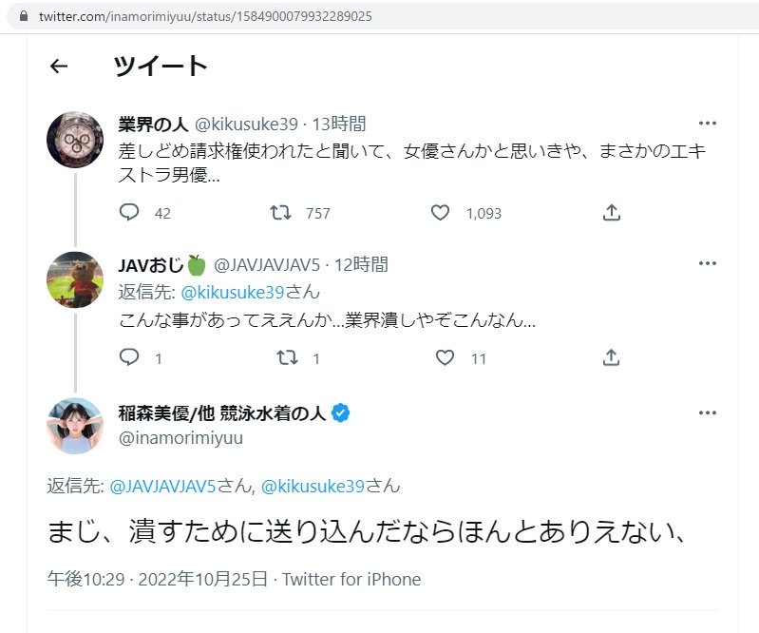The height and width of the screenshot is (633, 759).
Task: Open more options for JAVおじ tweet
Action: (707, 263)
